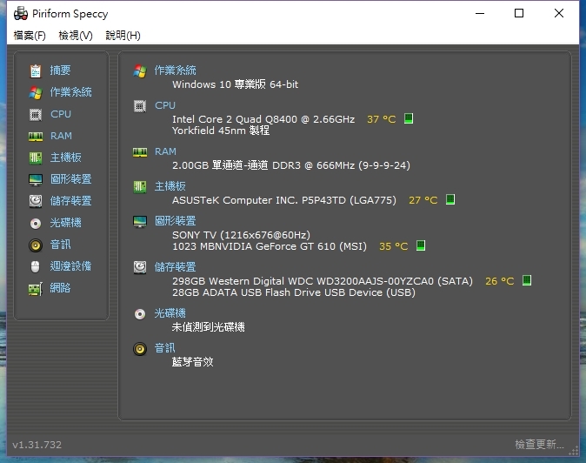Open 光碟機 heading link in summary

coord(170,313)
